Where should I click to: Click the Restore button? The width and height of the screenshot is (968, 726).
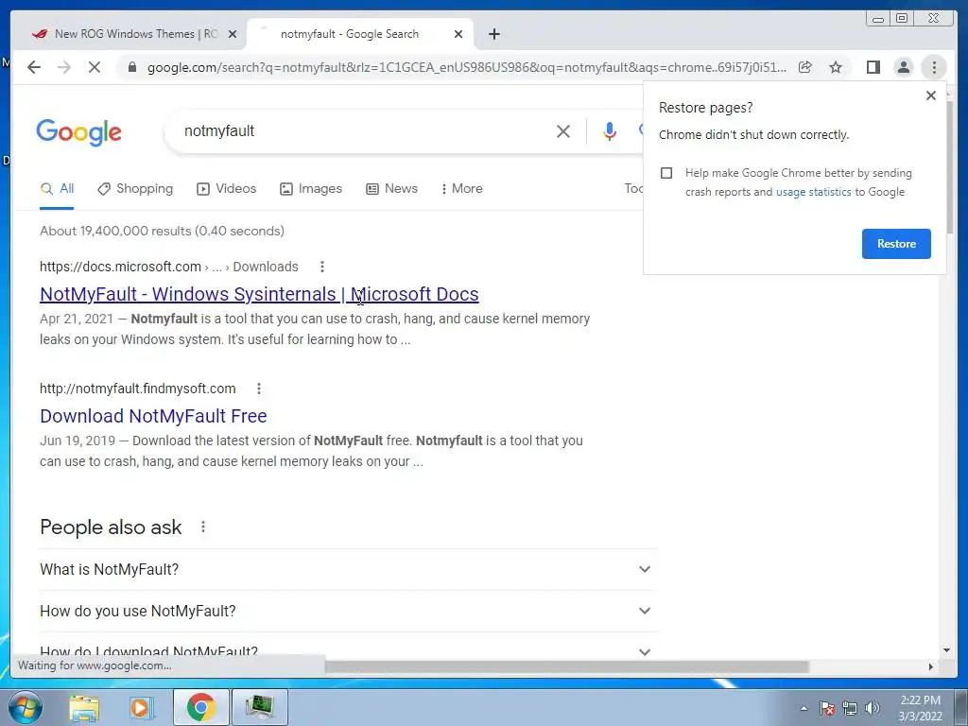point(896,244)
